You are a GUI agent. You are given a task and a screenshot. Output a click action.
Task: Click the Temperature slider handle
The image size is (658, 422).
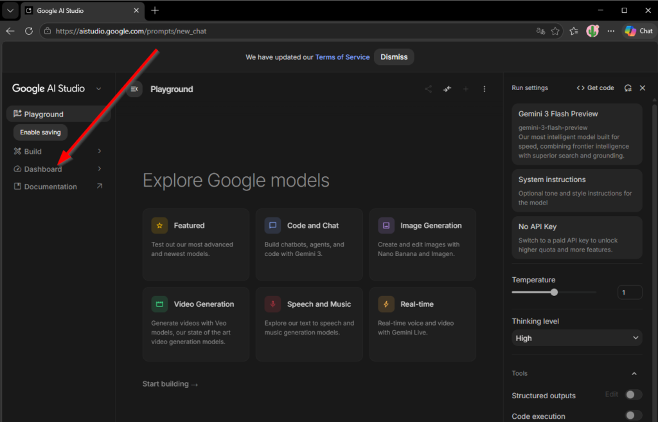pyautogui.click(x=554, y=292)
